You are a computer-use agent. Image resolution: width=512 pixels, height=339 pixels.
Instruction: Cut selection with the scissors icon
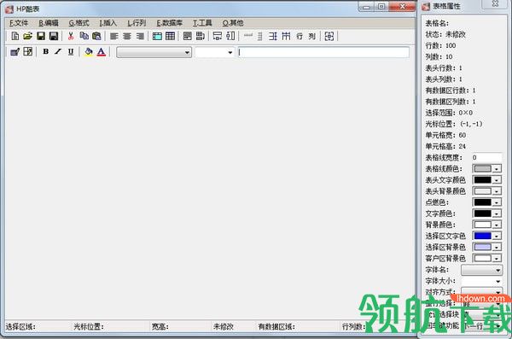tap(71, 36)
